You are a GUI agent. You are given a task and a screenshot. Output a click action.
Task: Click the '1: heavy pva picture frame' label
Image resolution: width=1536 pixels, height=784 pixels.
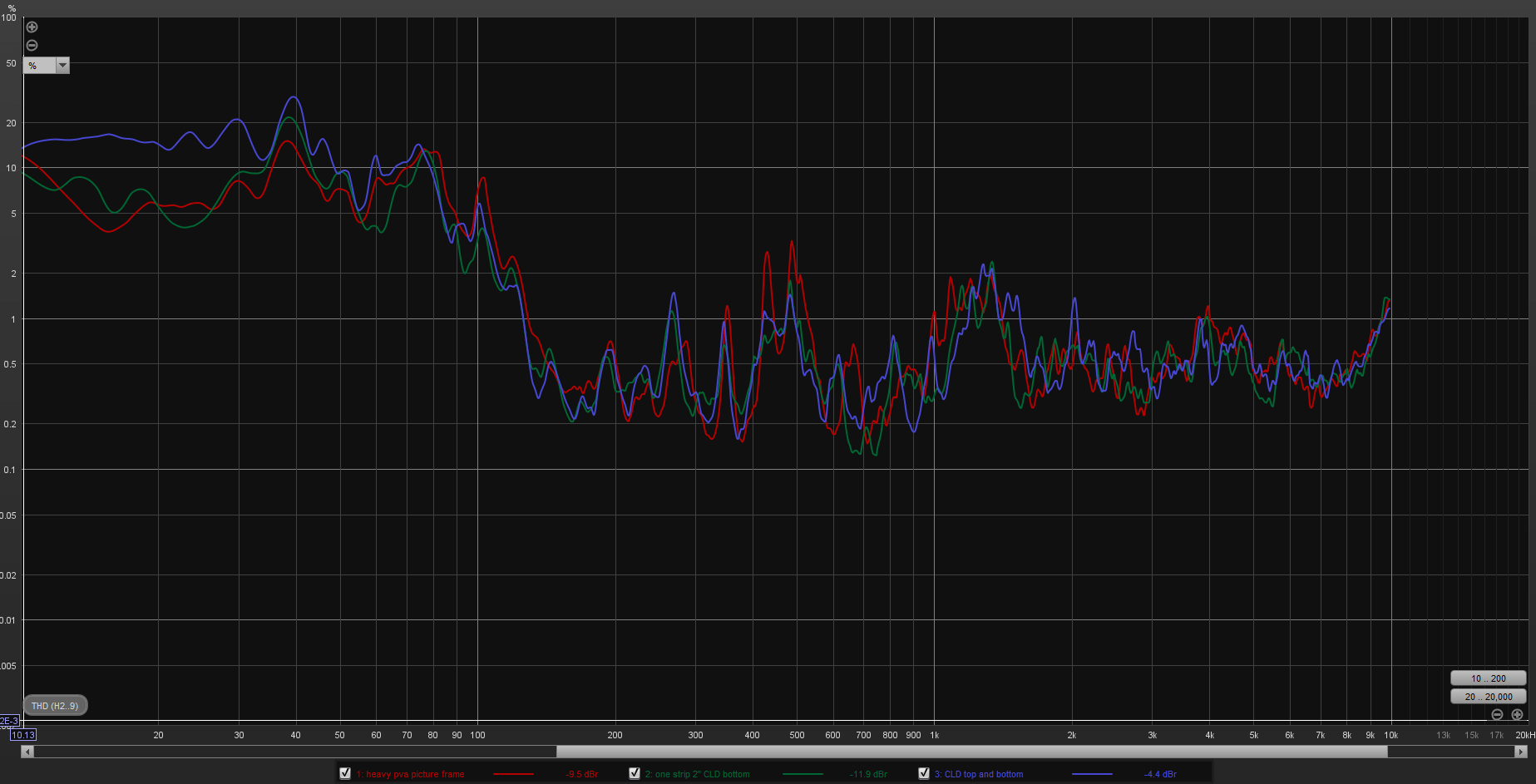tap(411, 774)
